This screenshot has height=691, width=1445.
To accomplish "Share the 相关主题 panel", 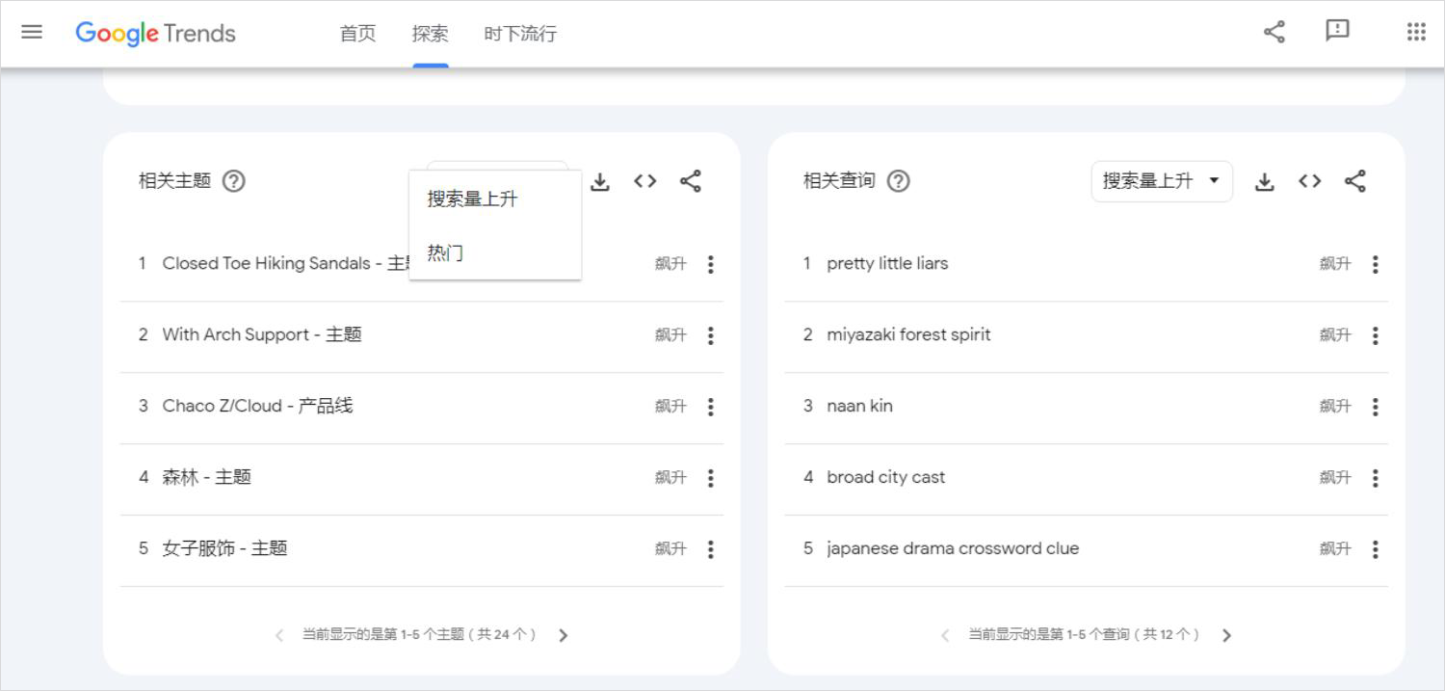I will (691, 180).
